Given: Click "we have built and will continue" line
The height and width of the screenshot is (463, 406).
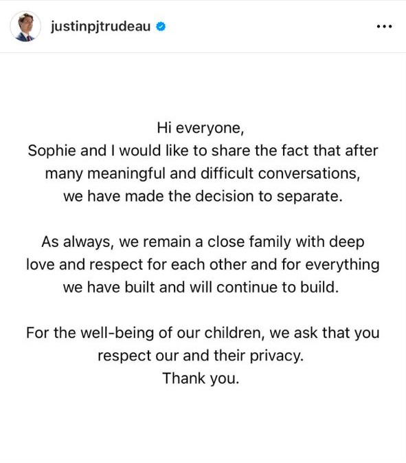Looking at the screenshot, I should pyautogui.click(x=201, y=288).
